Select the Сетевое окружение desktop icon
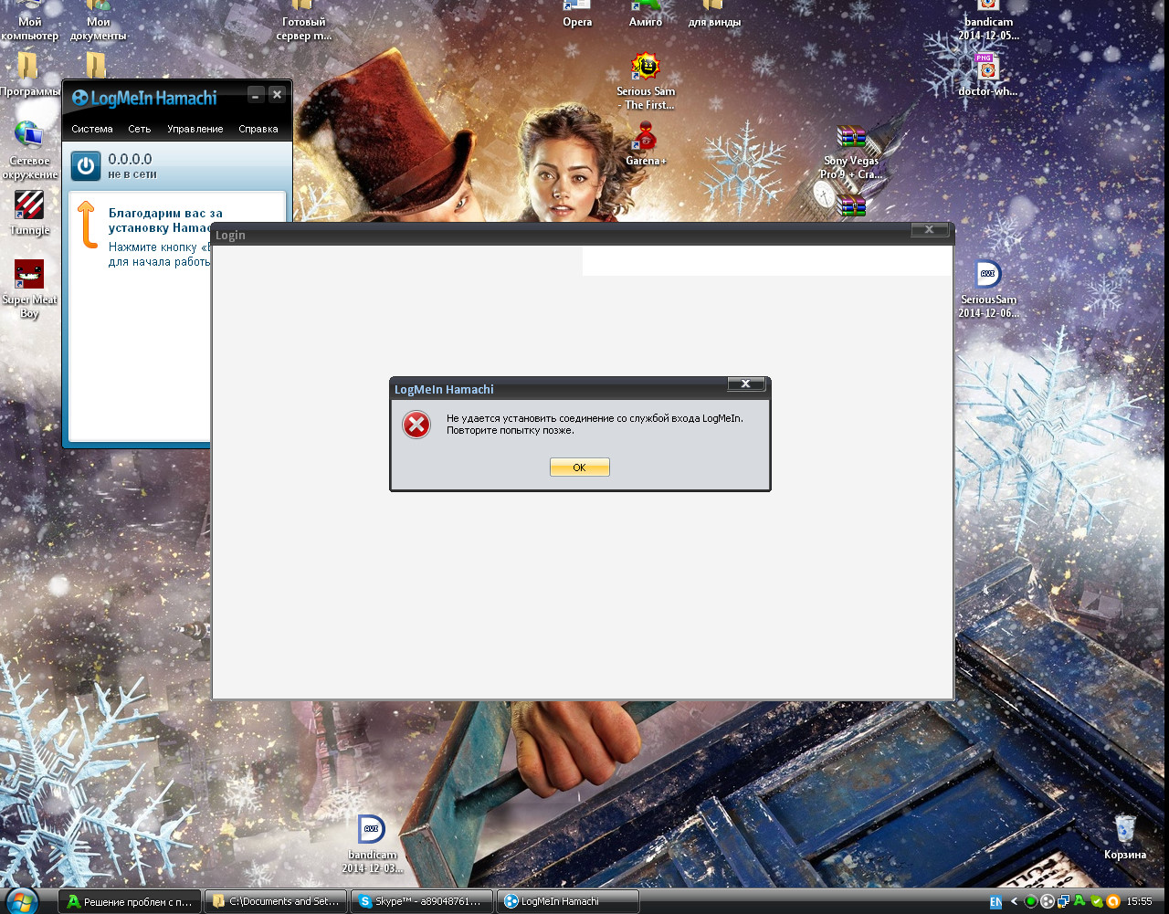 [29, 150]
